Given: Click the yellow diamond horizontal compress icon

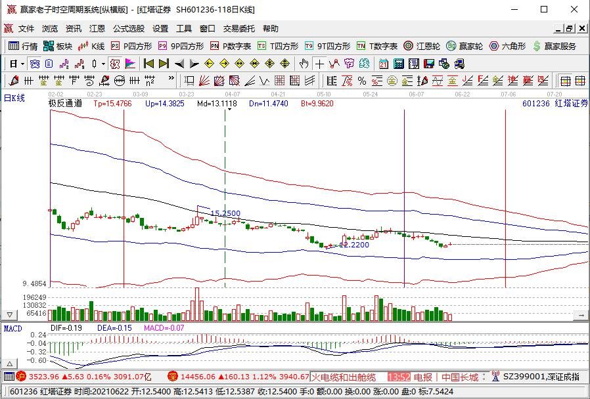Looking at the screenshot, I should [255, 64].
